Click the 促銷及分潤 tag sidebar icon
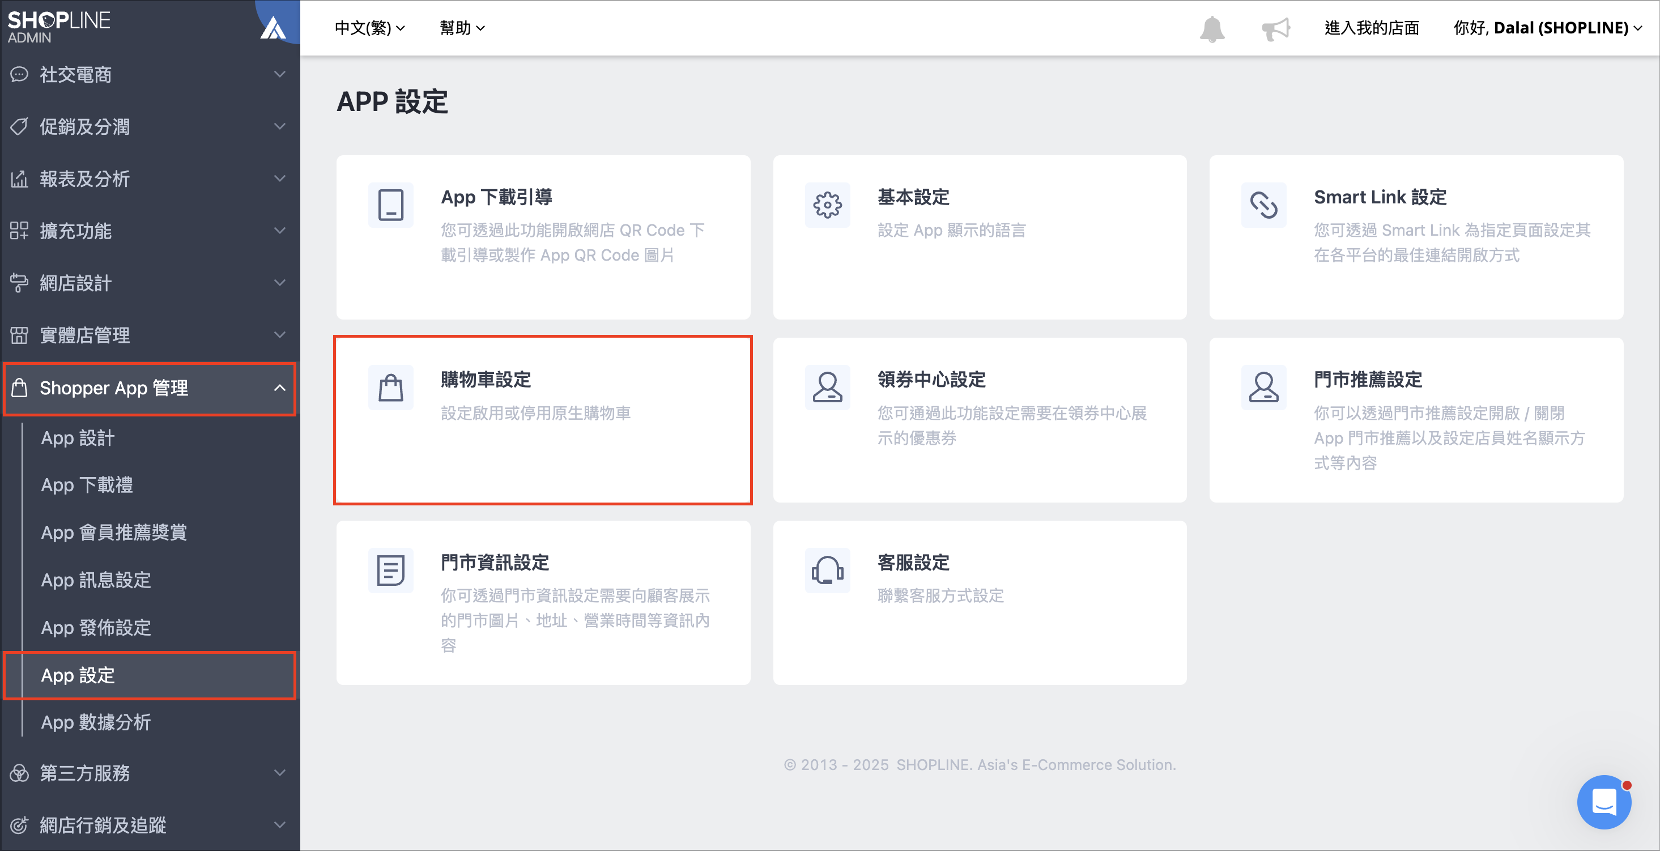The height and width of the screenshot is (851, 1660). pos(19,126)
